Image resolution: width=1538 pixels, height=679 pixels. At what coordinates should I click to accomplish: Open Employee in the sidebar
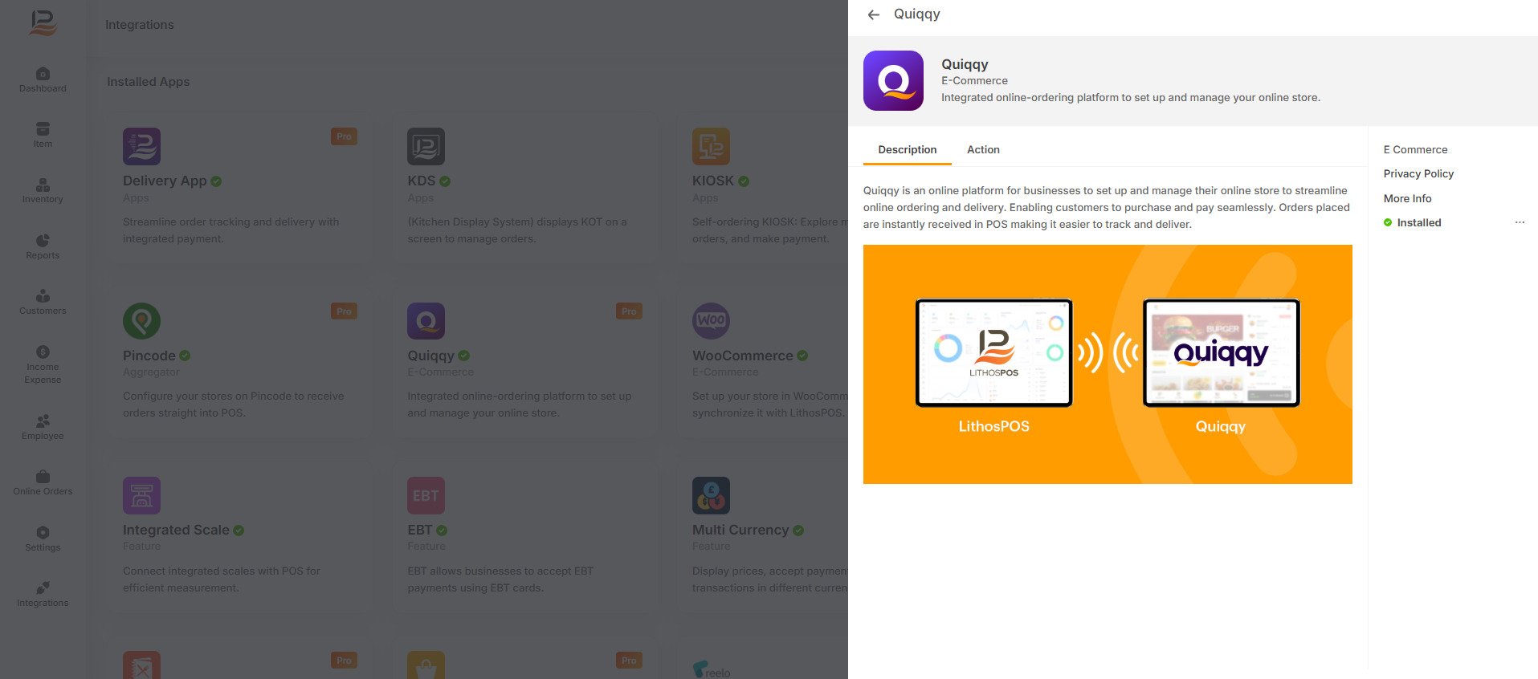tap(43, 427)
